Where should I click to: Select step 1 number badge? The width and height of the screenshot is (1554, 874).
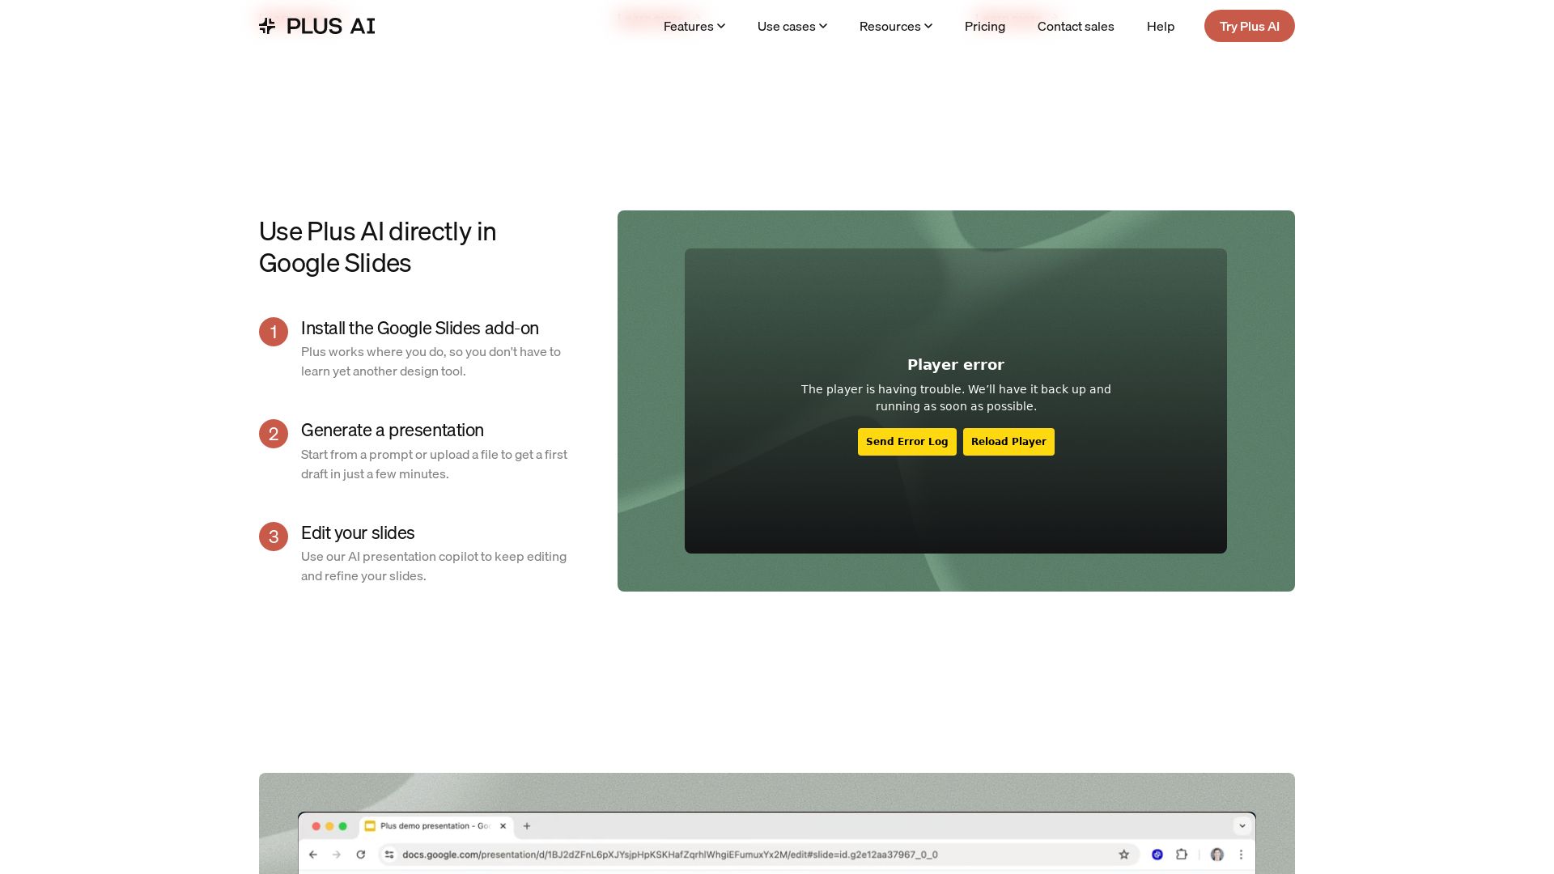pyautogui.click(x=274, y=332)
